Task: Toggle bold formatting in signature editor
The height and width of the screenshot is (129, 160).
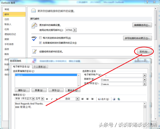Action: pyautogui.click(x=47, y=99)
